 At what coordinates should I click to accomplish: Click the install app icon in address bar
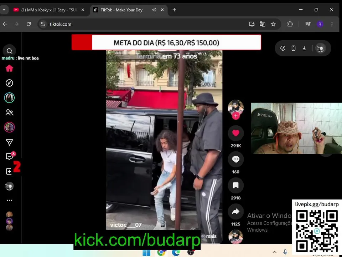point(252,24)
